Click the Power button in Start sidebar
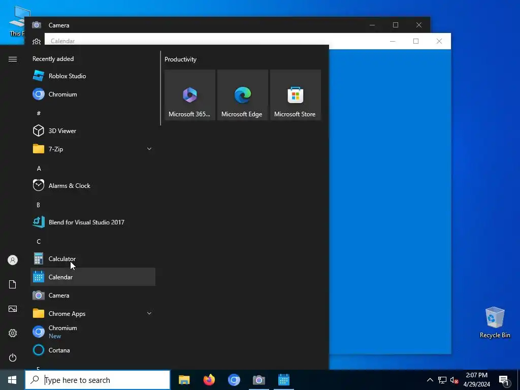This screenshot has width=520, height=390. pos(13,357)
